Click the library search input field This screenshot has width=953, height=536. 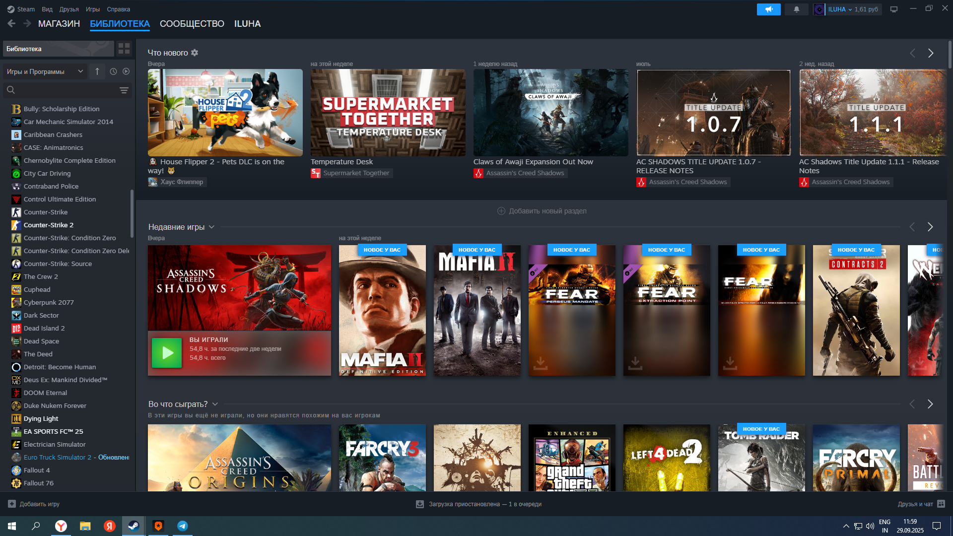[x=67, y=90]
